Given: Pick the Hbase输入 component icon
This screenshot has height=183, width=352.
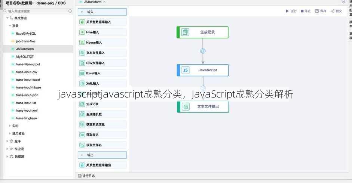Looking at the screenshot, I should [x=82, y=42].
